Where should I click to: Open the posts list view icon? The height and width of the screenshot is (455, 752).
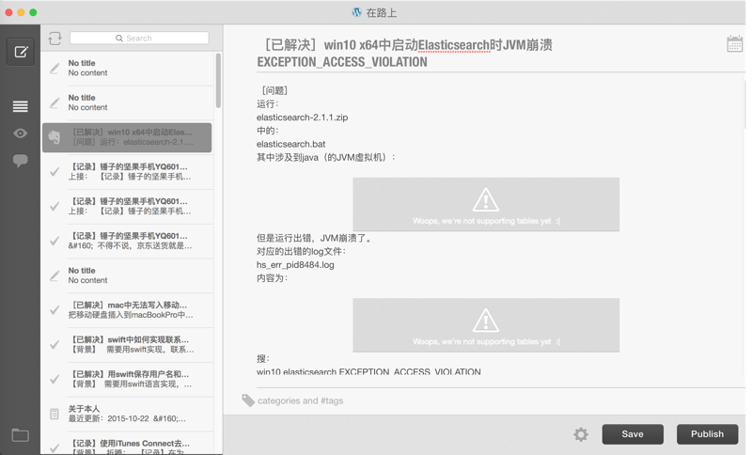20,106
